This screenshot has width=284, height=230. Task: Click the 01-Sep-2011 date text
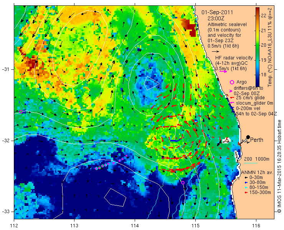pyautogui.click(x=217, y=13)
